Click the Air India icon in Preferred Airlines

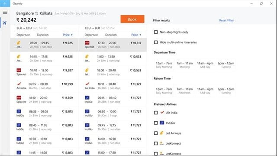point(162,112)
